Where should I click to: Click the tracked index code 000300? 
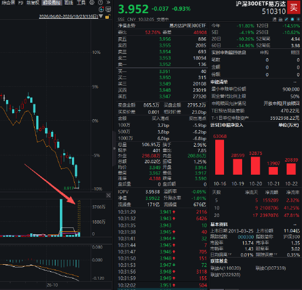(246, 237)
